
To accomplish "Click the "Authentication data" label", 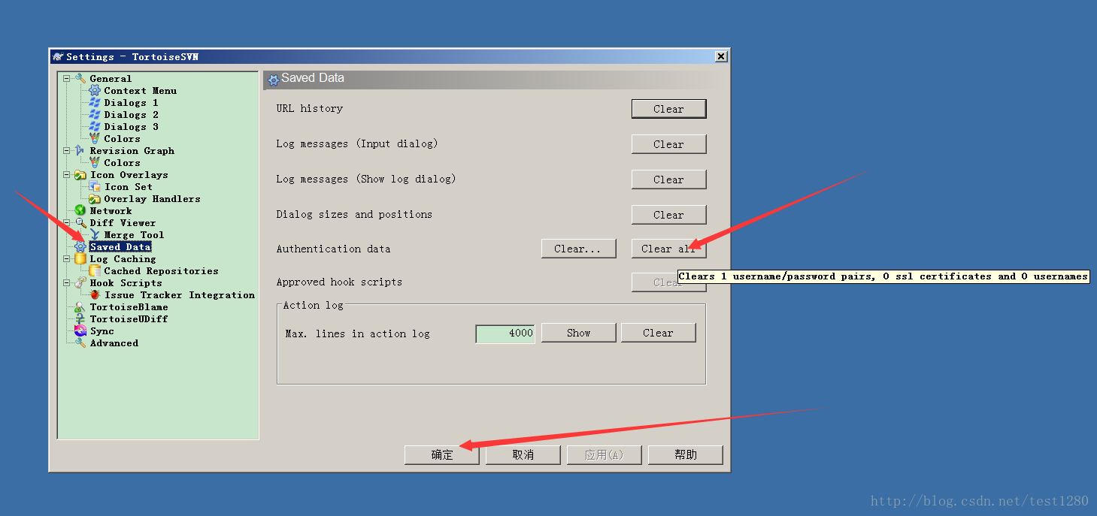I will pyautogui.click(x=333, y=249).
